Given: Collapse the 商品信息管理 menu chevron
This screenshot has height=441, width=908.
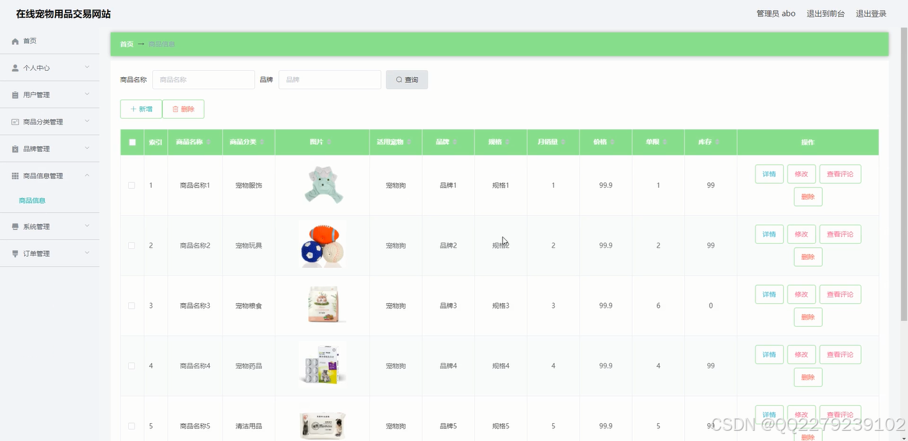Looking at the screenshot, I should coord(87,175).
